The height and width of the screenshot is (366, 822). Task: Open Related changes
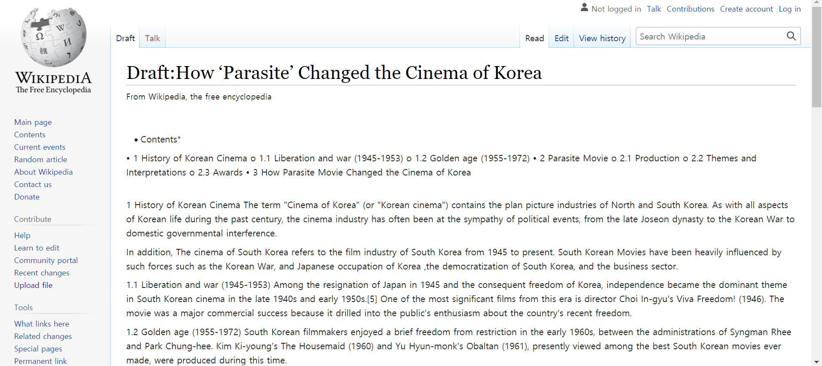[43, 336]
